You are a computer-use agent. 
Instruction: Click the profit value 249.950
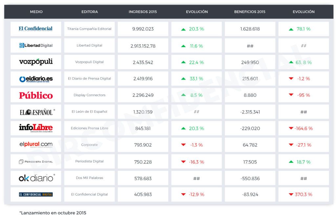point(250,63)
